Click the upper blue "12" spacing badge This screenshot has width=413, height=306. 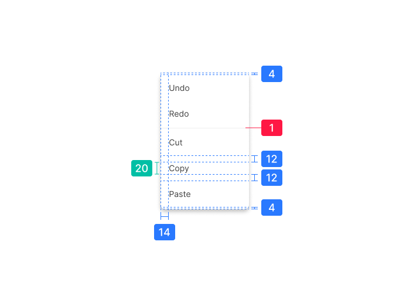click(272, 159)
